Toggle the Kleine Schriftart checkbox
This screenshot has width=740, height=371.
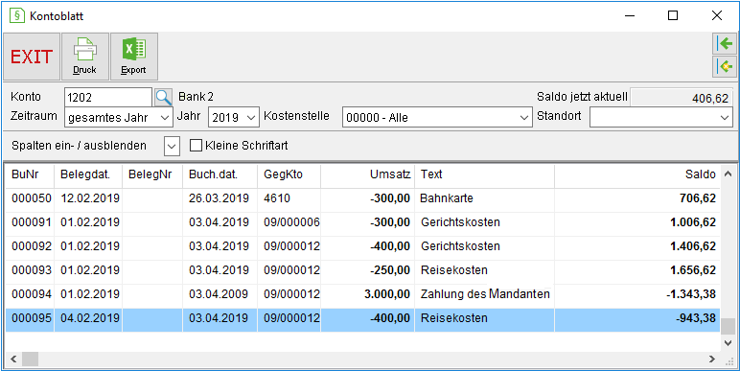coord(196,146)
